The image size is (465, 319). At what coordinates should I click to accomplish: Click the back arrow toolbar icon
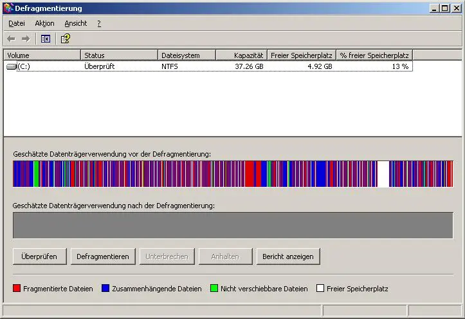(x=11, y=39)
